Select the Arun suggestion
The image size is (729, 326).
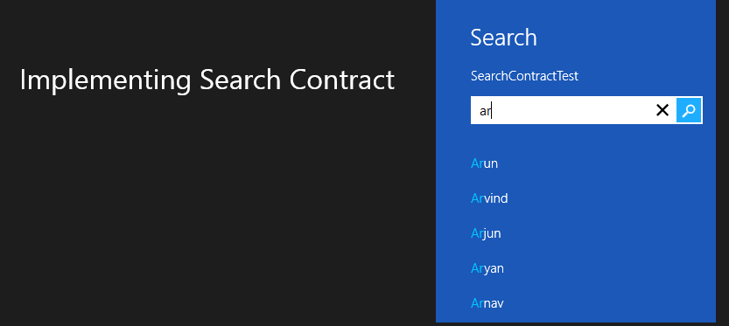click(x=484, y=163)
